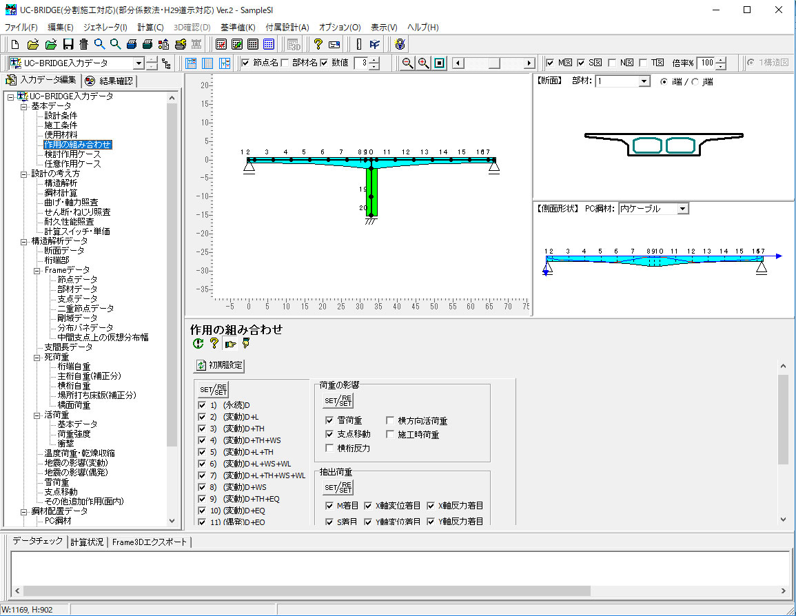The height and width of the screenshot is (616, 796).
Task: Click the padlock icon in top toolbar
Action: [400, 45]
